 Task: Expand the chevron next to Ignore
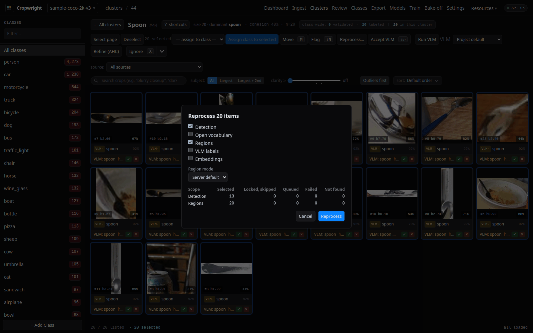click(162, 51)
